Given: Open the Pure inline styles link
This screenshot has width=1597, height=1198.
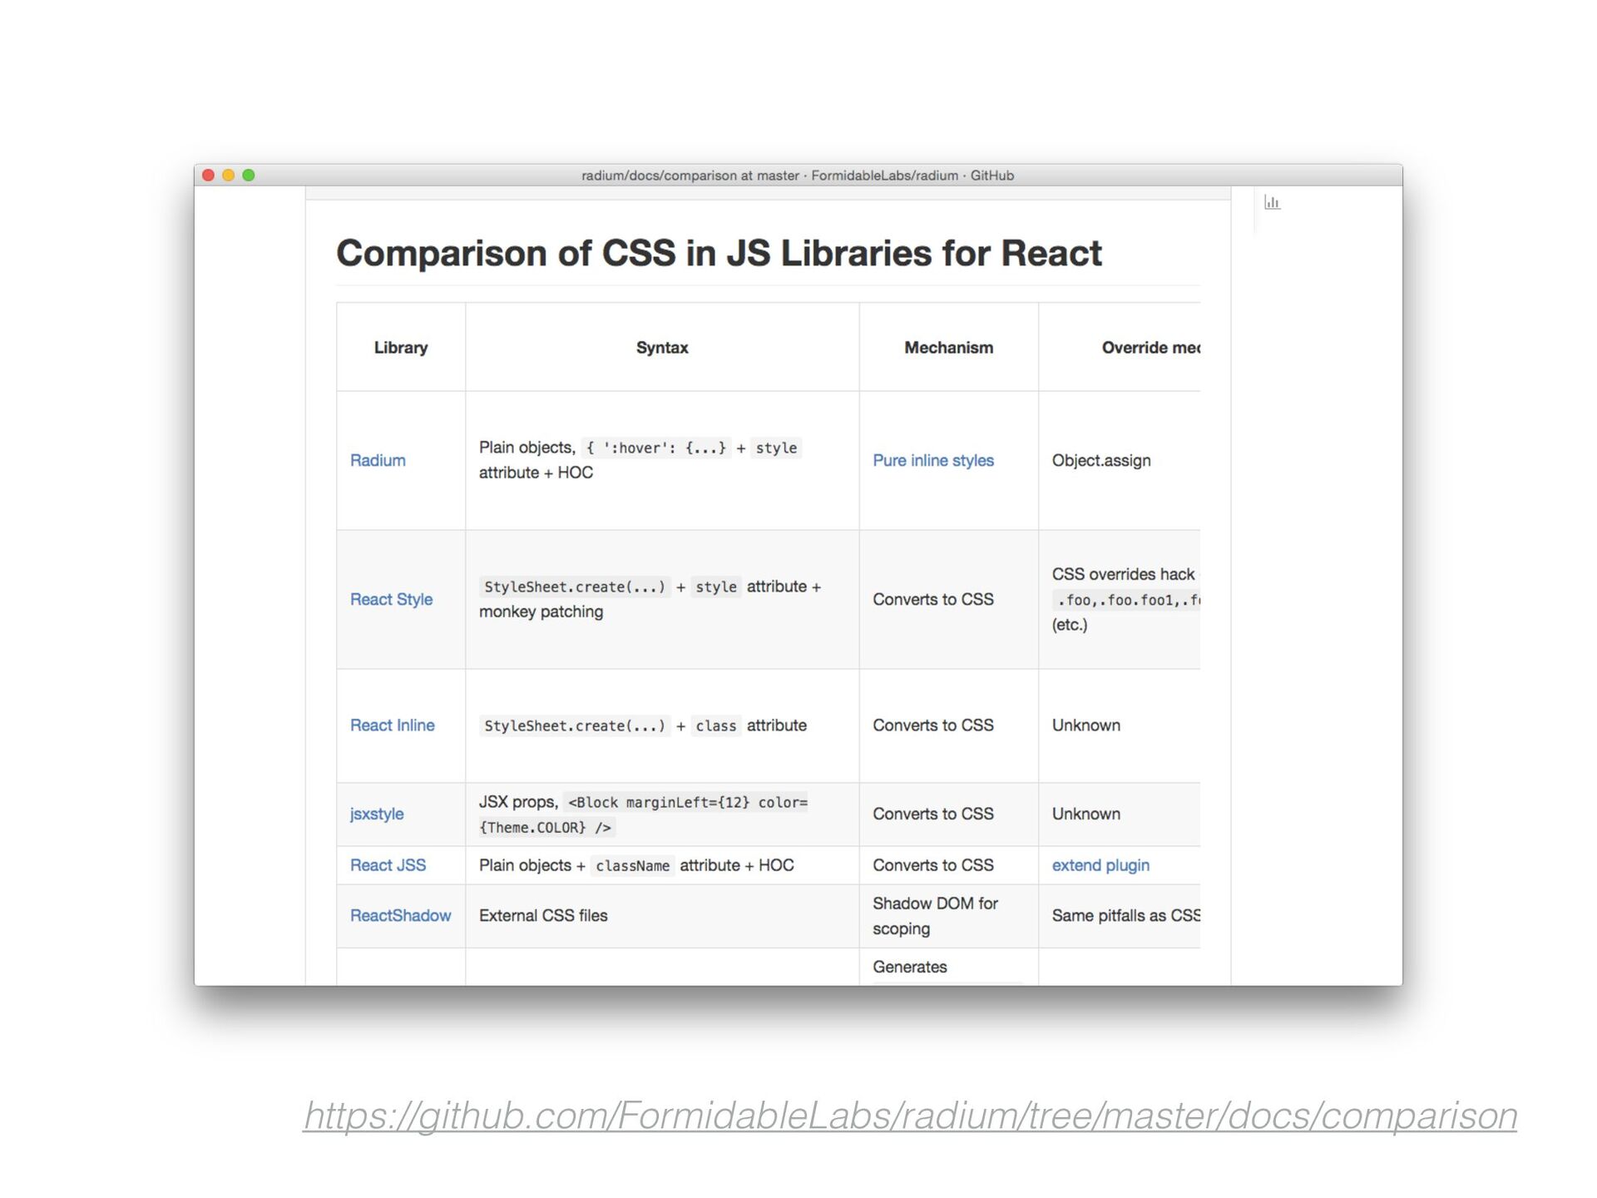Looking at the screenshot, I should pyautogui.click(x=933, y=460).
